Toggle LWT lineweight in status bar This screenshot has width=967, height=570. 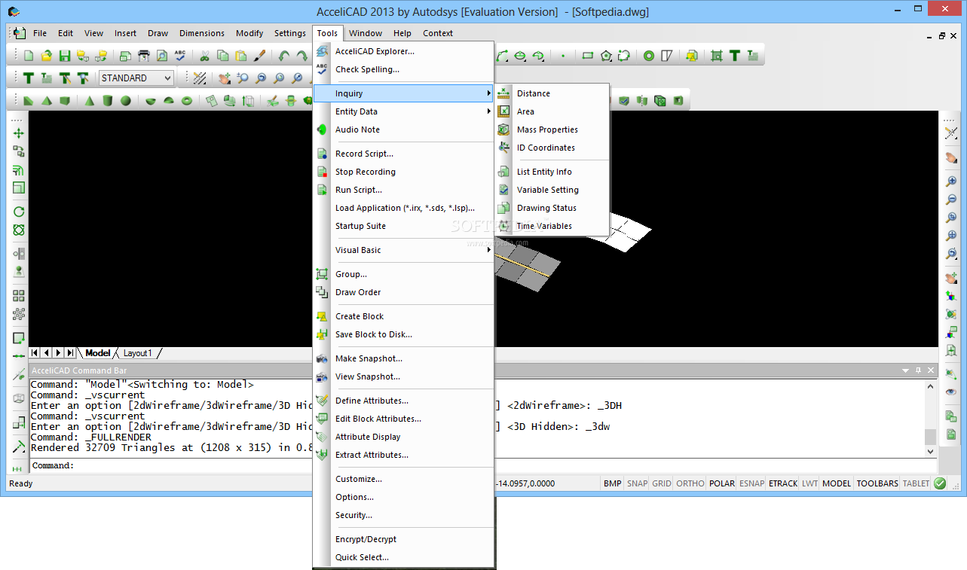click(x=809, y=483)
